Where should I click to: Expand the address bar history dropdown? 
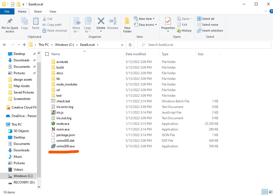(122, 45)
